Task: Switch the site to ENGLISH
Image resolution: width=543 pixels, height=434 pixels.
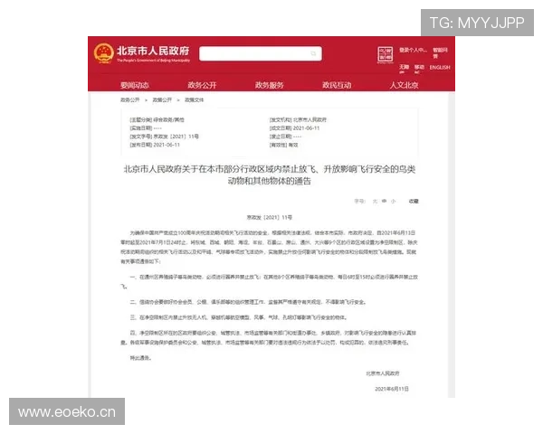Action: [x=440, y=68]
